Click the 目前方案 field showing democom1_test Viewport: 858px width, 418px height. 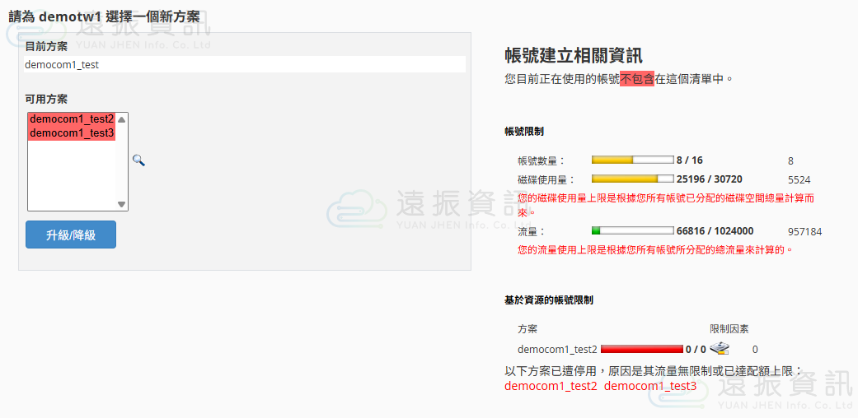(x=245, y=64)
